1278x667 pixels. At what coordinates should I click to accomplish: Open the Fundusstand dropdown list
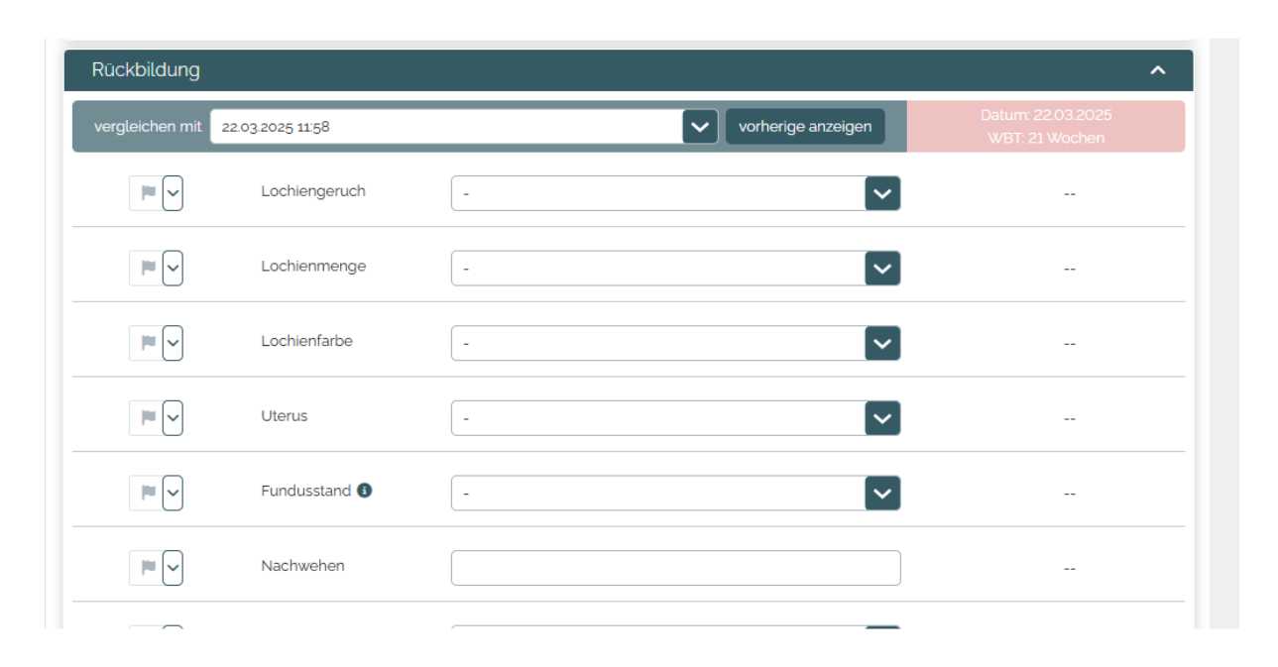click(x=882, y=493)
